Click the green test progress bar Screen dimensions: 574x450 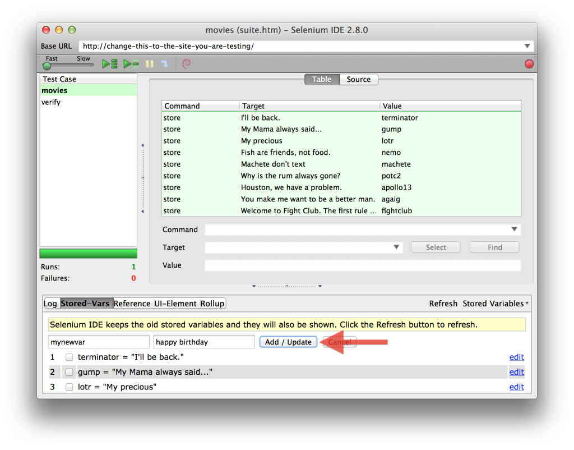(88, 254)
